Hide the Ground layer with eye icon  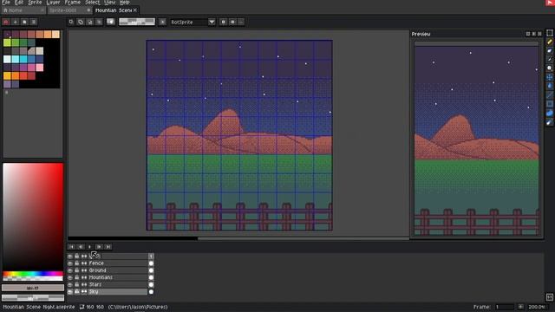point(70,270)
